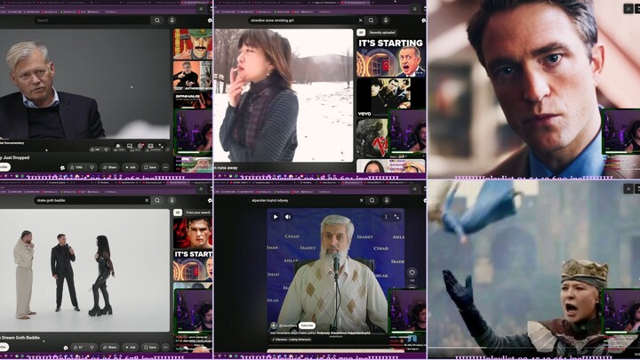Click the microphone beside the 'alparslan kuytul odysey' search
This screenshot has width=640, height=360.
click(x=387, y=200)
